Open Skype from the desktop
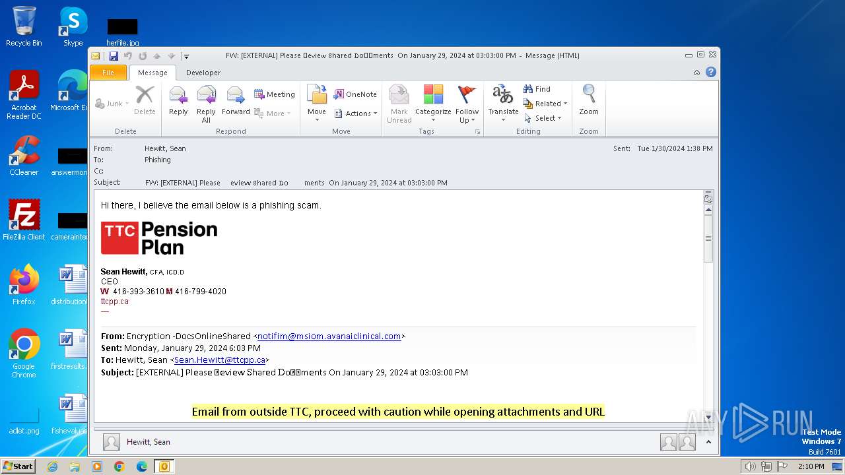The height and width of the screenshot is (475, 845). click(x=73, y=26)
